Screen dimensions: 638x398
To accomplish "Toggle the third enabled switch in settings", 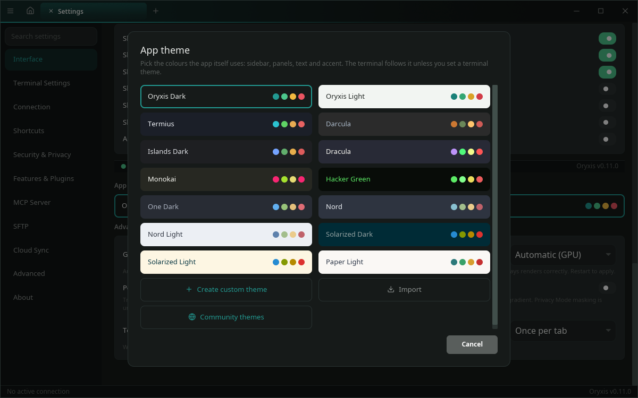I will coord(607,72).
